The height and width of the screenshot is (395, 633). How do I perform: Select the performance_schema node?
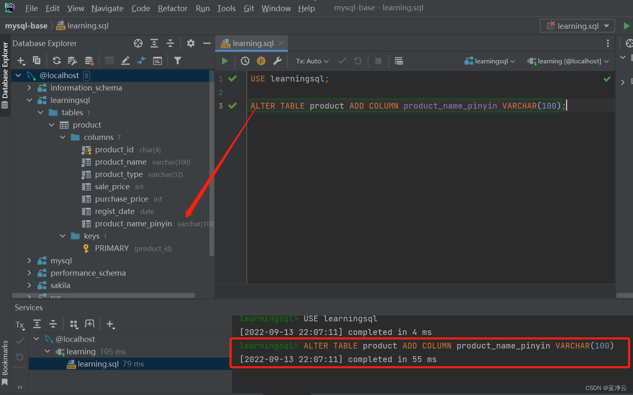(88, 273)
